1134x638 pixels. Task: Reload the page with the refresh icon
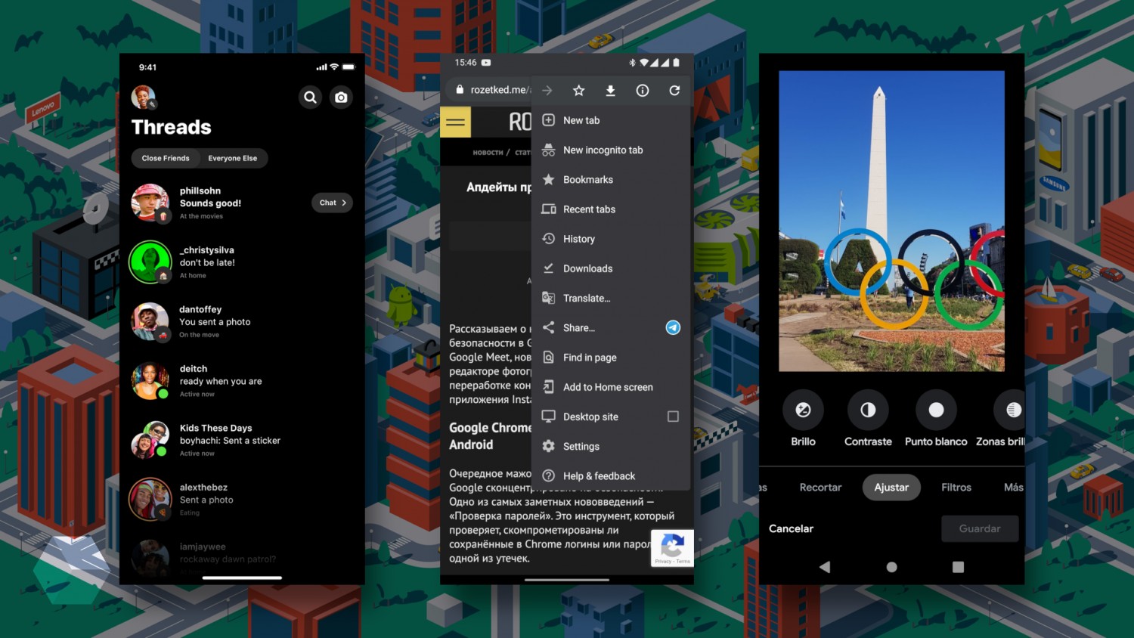[x=674, y=91]
